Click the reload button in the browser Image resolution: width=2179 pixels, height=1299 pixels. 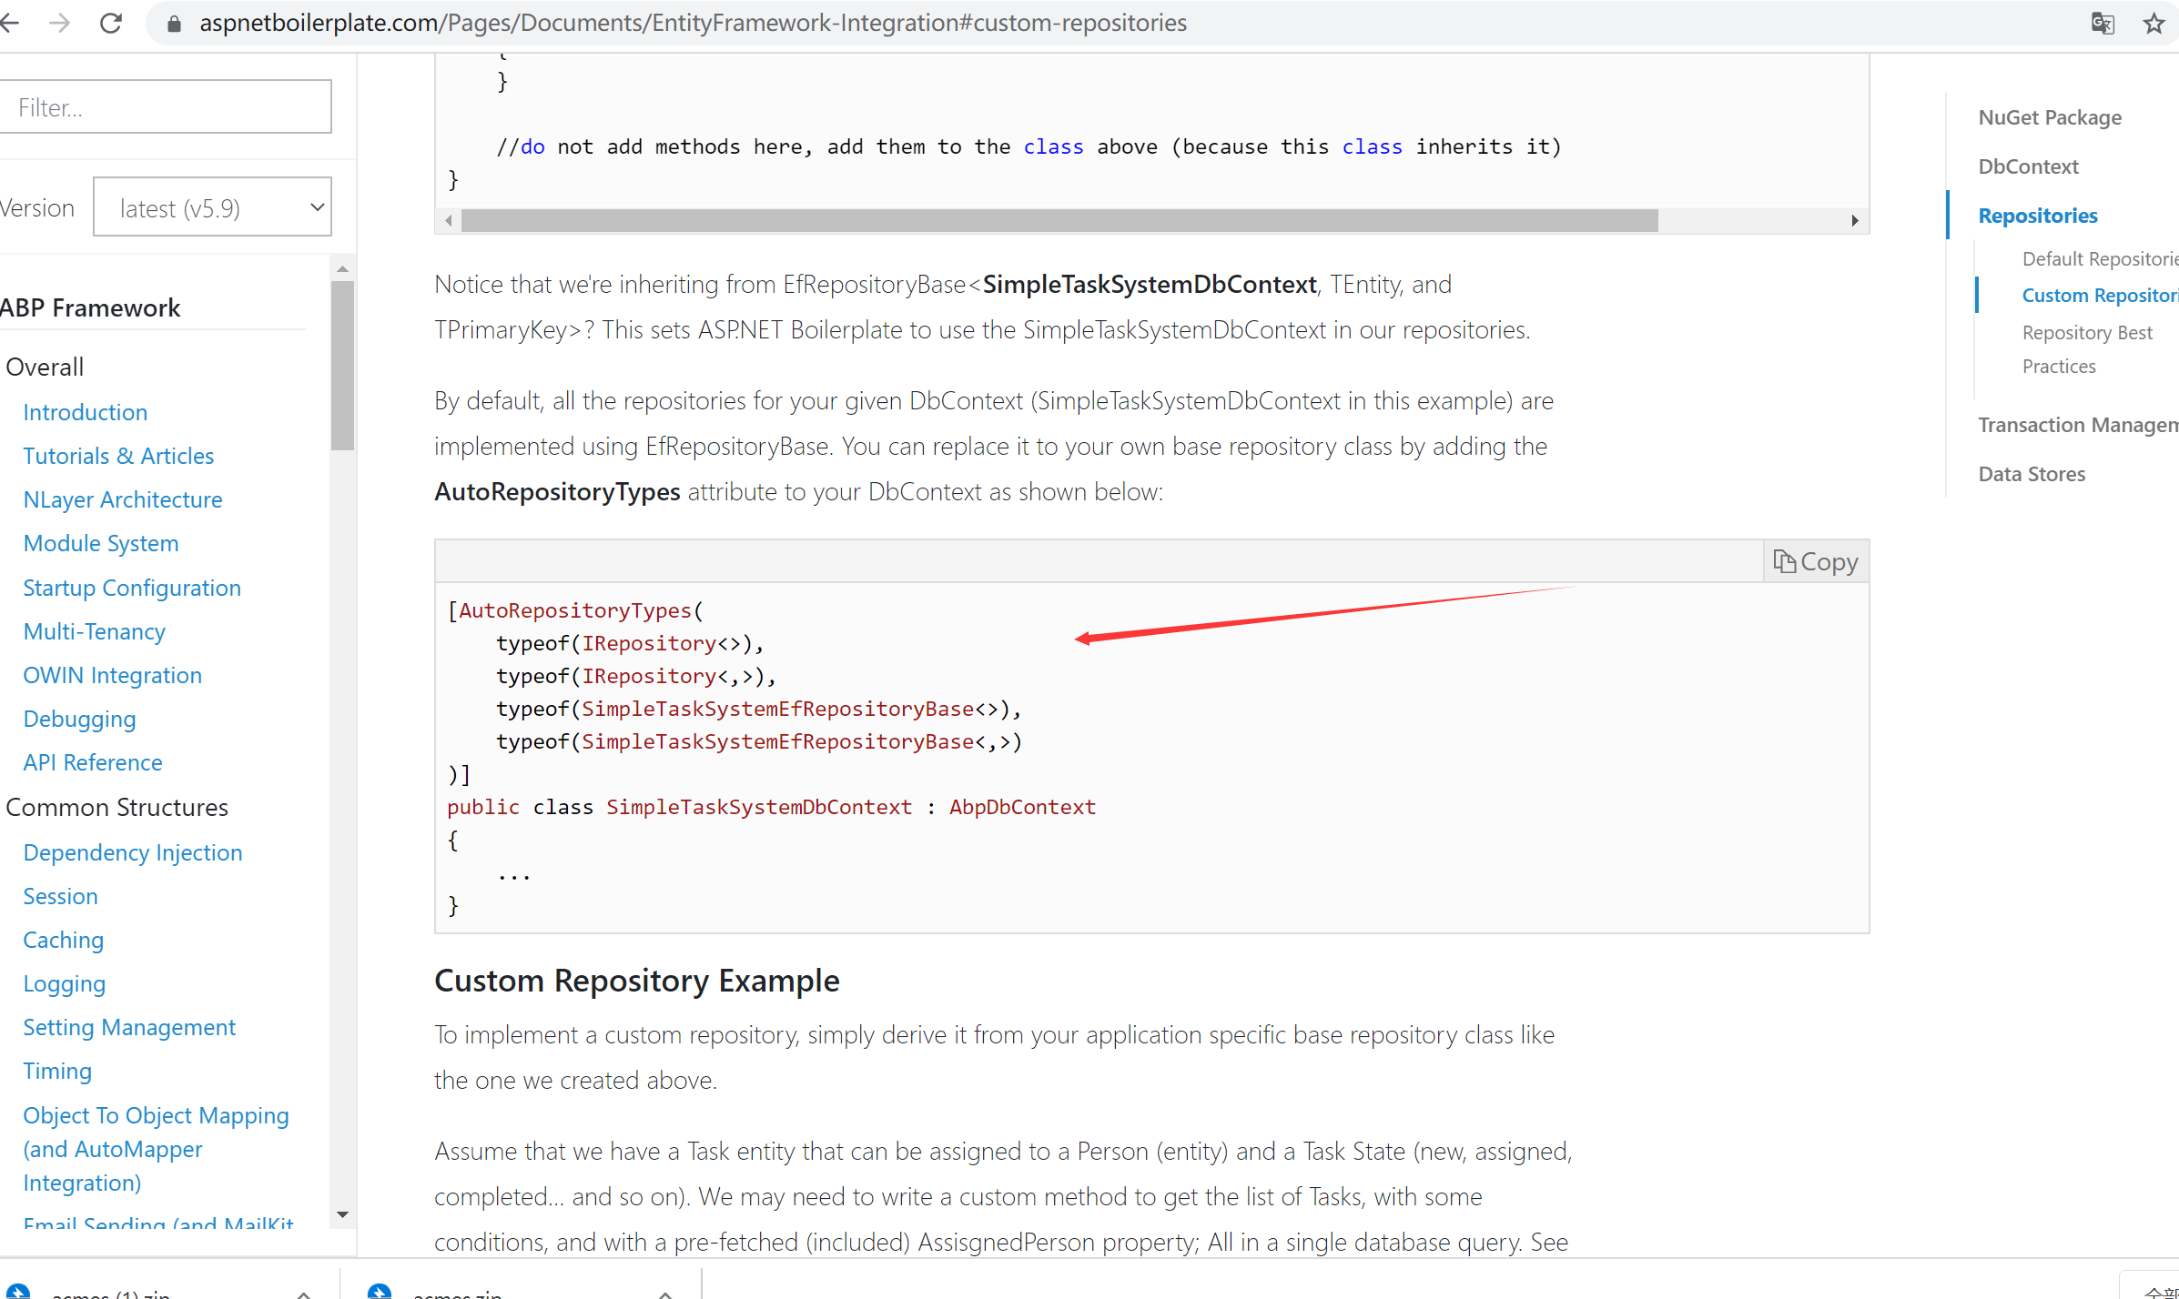[111, 23]
